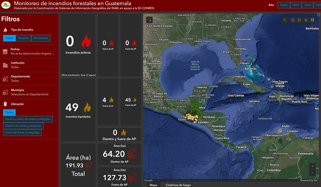
Task: Zoom in on the map
Action: click(x=312, y=166)
